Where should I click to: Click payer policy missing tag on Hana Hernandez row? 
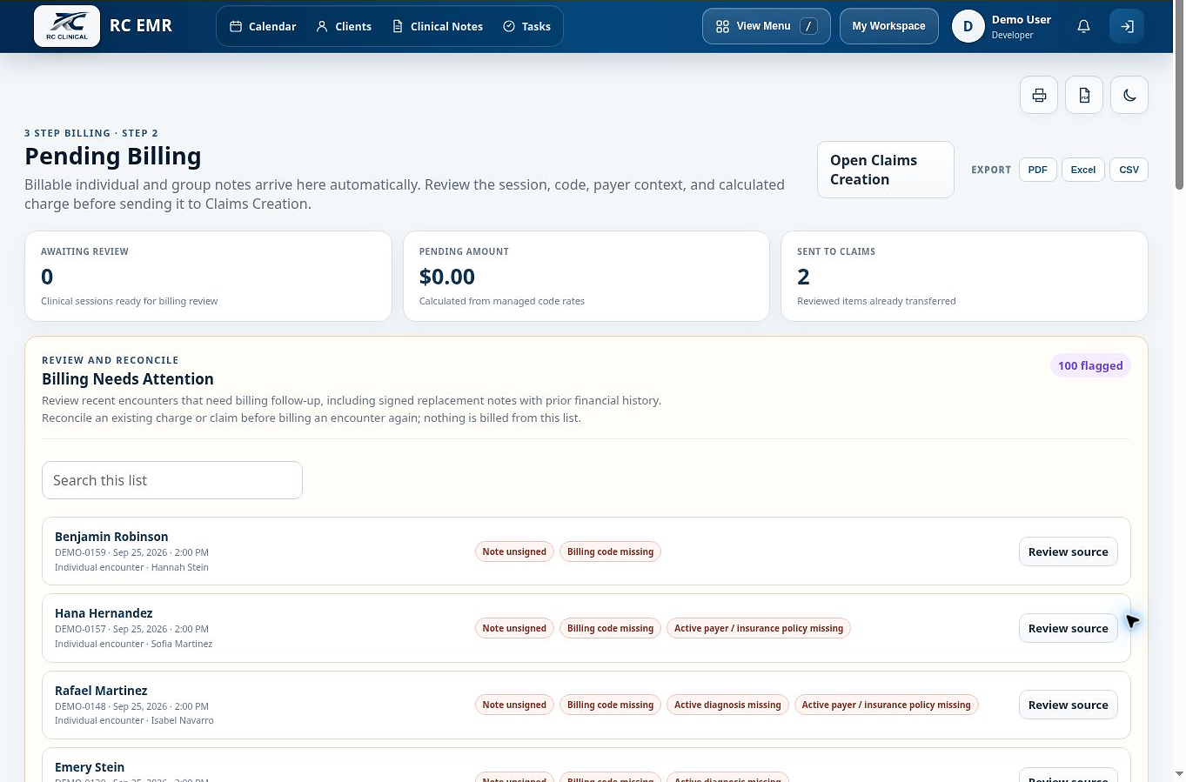[759, 628]
